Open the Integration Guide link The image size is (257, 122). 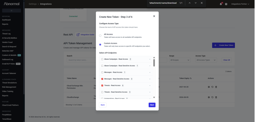[85, 35]
